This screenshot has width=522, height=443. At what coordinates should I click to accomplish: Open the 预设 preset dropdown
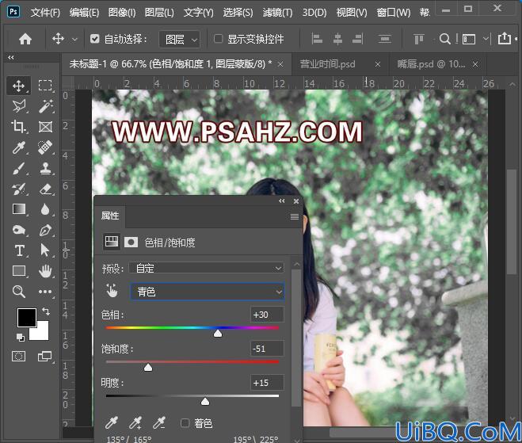pos(207,268)
